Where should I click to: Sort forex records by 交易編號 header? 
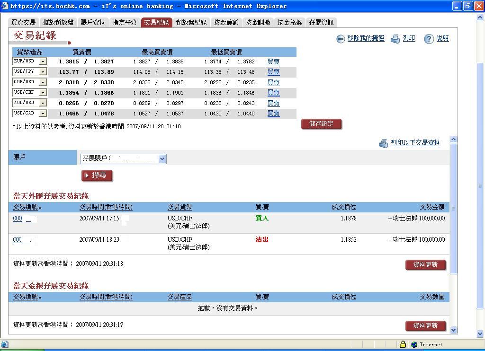coord(26,207)
